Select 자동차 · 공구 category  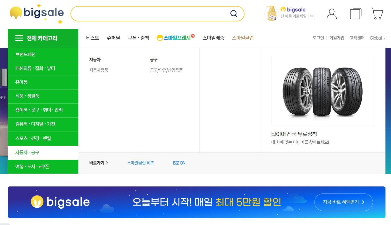(x=43, y=152)
